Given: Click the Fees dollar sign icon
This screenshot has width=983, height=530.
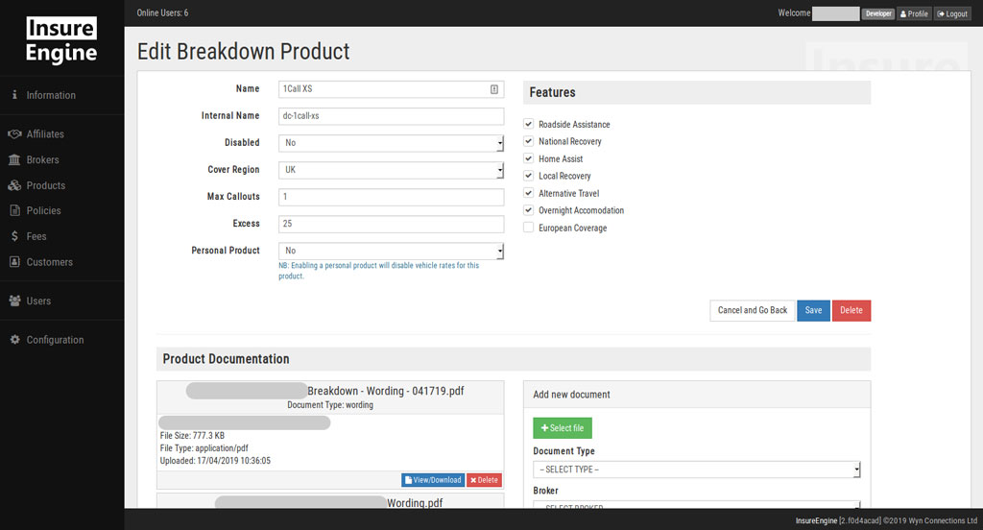Looking at the screenshot, I should pos(14,236).
